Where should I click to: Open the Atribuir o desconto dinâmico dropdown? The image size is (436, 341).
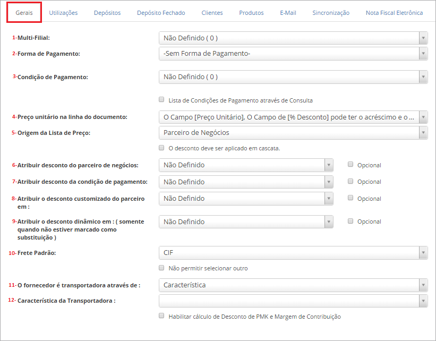point(246,222)
